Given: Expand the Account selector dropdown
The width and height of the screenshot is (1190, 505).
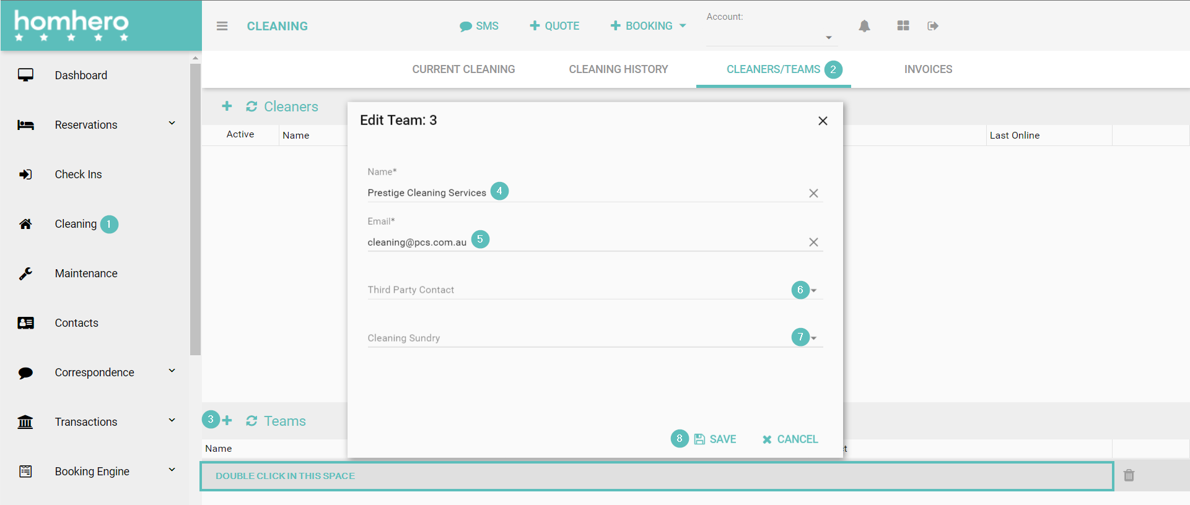Looking at the screenshot, I should (828, 38).
